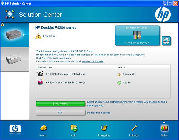Click the black cartridge icon
This screenshot has height=140, width=179.
40,74
